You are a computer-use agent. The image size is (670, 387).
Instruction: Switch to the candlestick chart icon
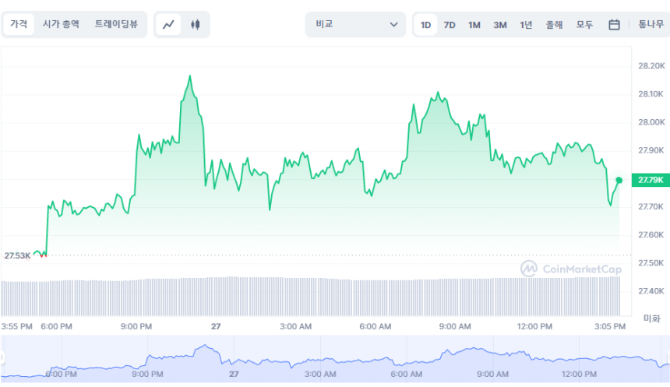point(195,25)
